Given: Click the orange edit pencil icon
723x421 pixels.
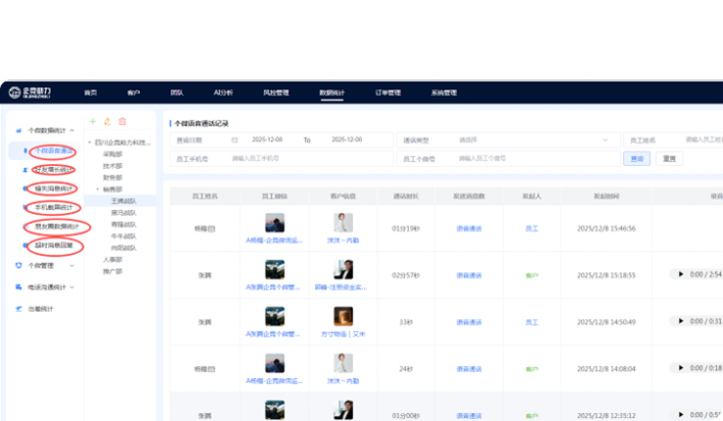Looking at the screenshot, I should point(108,121).
